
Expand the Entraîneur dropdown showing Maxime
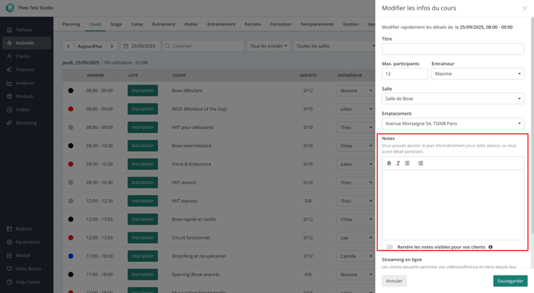click(477, 74)
